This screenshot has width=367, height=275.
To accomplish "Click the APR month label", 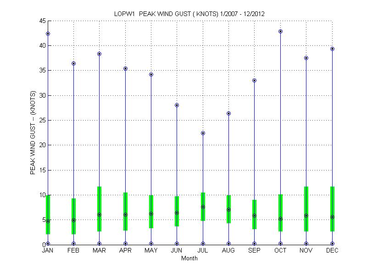I will point(125,250).
